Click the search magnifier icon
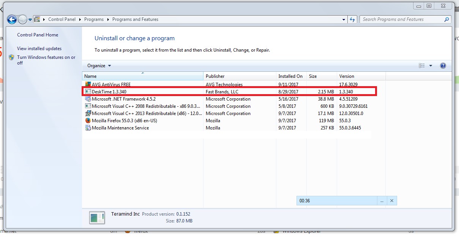Image resolution: width=459 pixels, height=238 pixels. (x=447, y=19)
